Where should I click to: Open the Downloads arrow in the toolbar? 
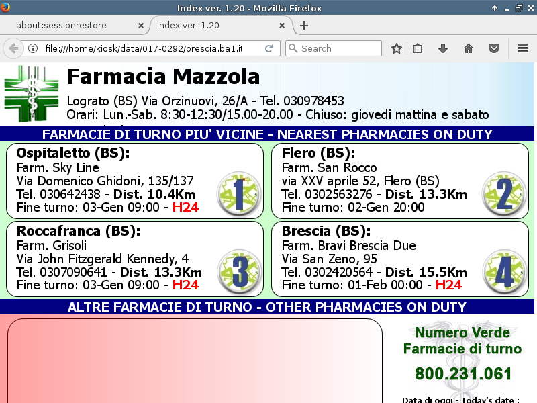click(x=443, y=48)
